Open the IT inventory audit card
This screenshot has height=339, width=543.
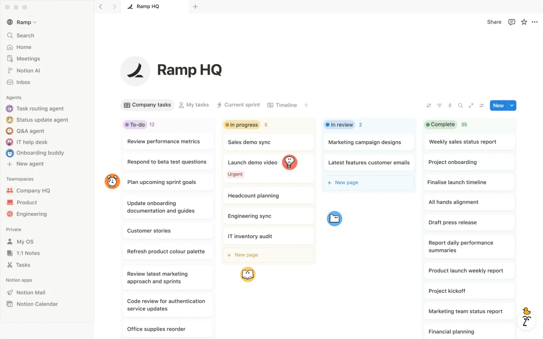point(269,237)
